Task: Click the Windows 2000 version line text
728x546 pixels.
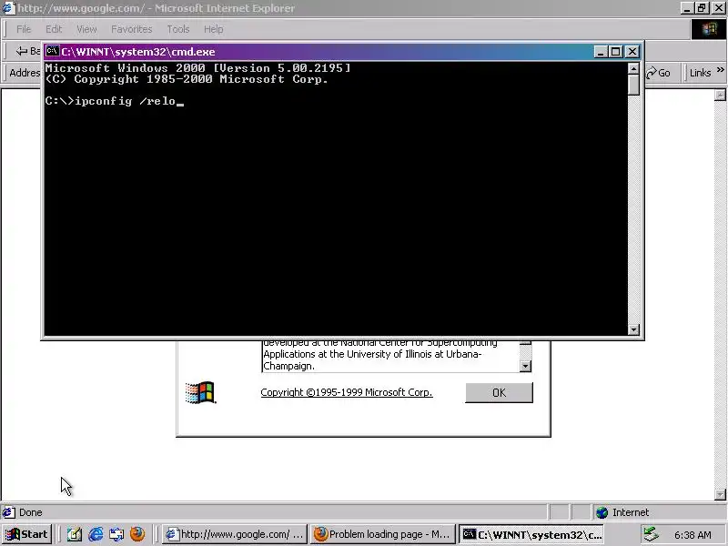Action: pos(197,68)
